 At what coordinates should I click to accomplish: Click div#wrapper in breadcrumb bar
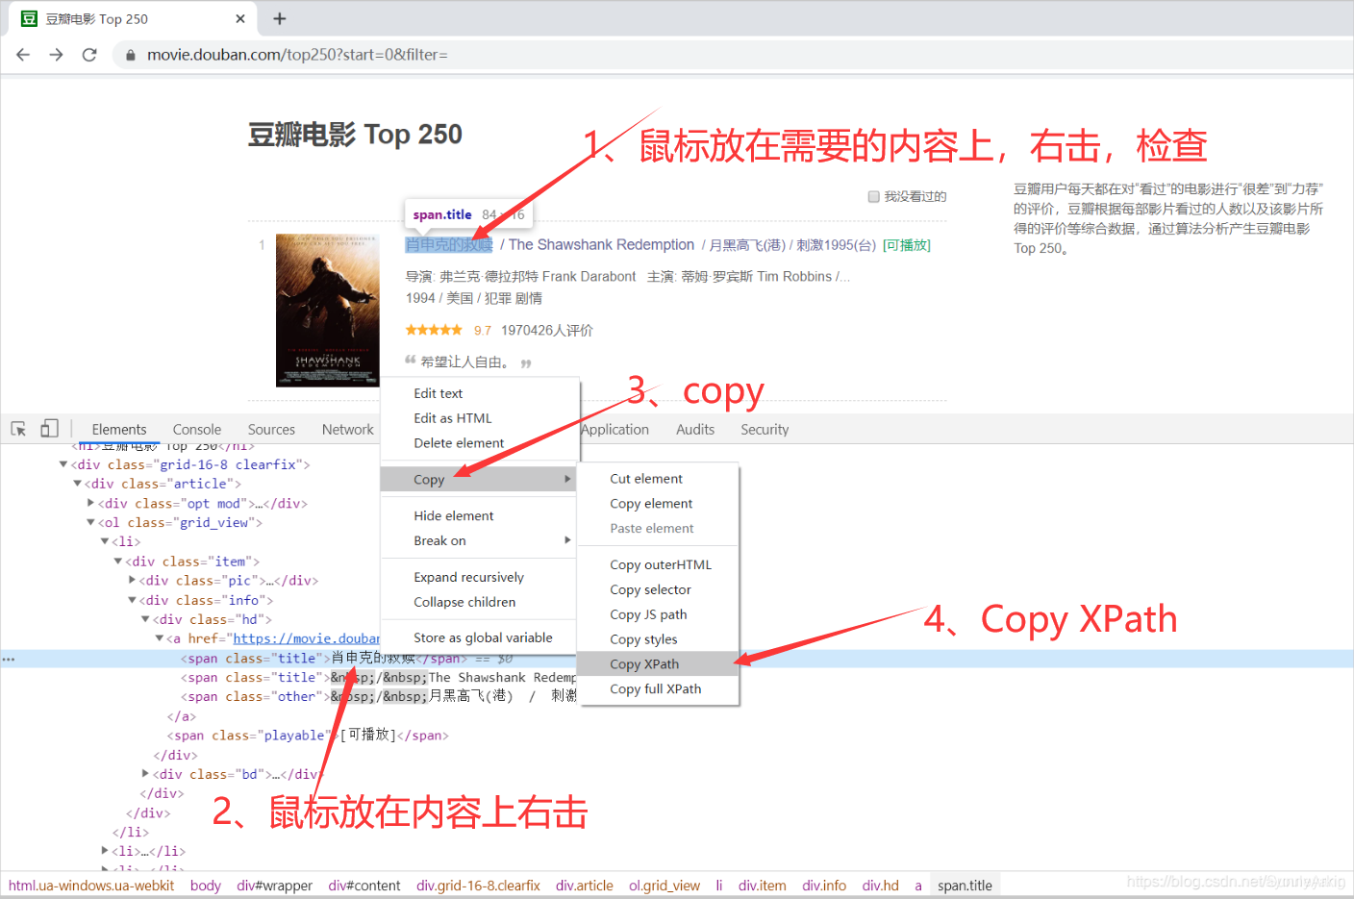coord(275,886)
